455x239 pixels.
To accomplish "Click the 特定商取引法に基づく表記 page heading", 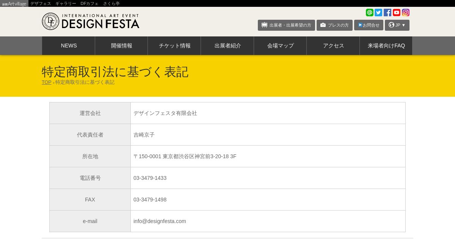I will (x=115, y=72).
